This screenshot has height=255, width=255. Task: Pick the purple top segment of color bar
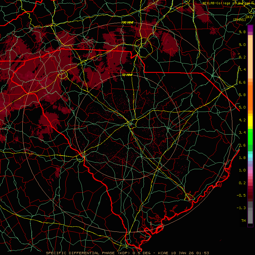250,28
